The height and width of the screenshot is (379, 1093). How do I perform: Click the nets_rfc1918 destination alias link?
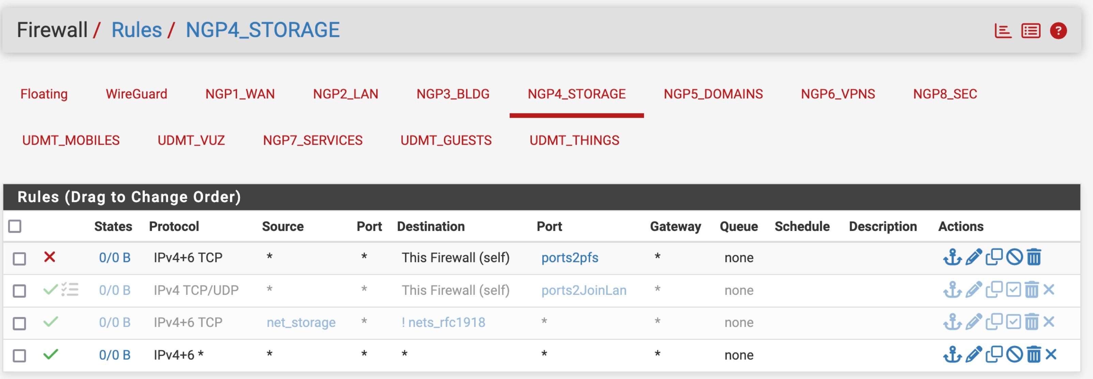point(446,322)
